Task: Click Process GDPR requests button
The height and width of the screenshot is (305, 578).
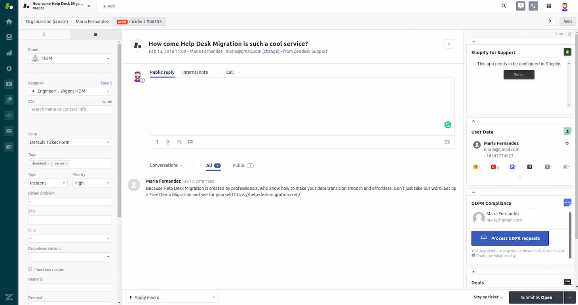Action: click(510, 238)
